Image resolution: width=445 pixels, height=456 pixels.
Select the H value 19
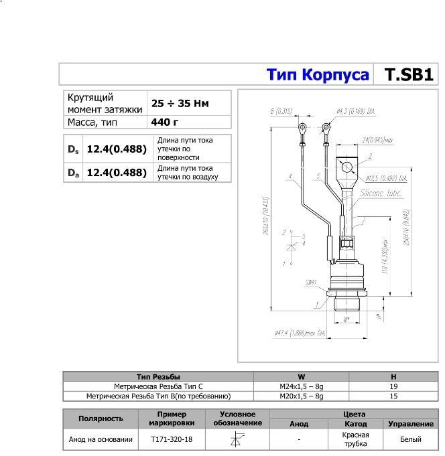[393, 386]
